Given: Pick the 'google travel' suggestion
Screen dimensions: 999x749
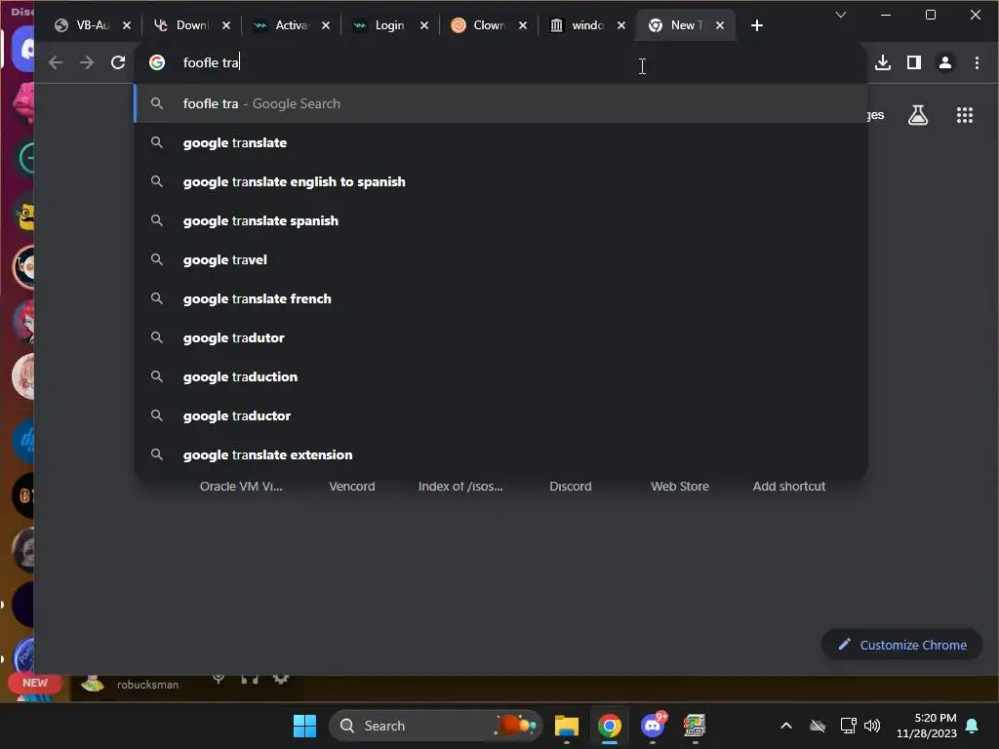Looking at the screenshot, I should coord(500,259).
